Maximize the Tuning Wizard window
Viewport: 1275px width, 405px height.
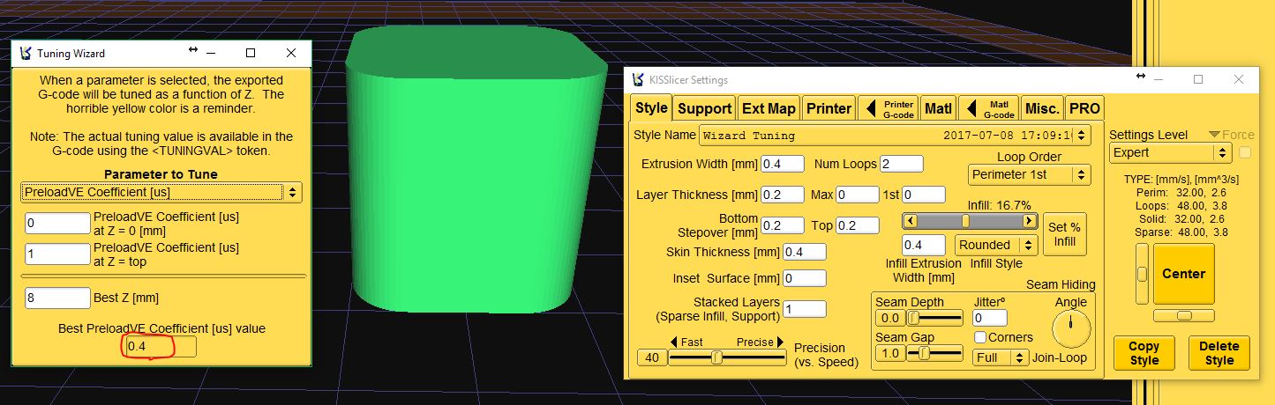(x=251, y=53)
